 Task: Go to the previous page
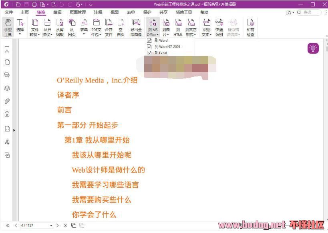pos(16,225)
